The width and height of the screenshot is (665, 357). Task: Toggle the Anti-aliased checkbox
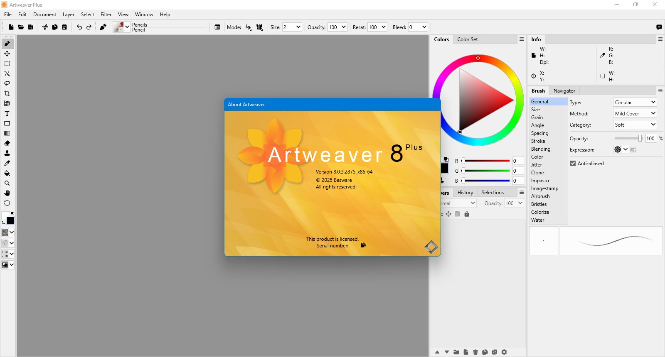tap(573, 164)
